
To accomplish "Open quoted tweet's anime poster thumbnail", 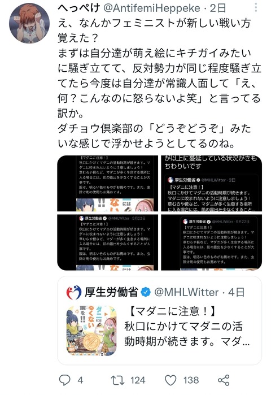I will pos(91,331).
